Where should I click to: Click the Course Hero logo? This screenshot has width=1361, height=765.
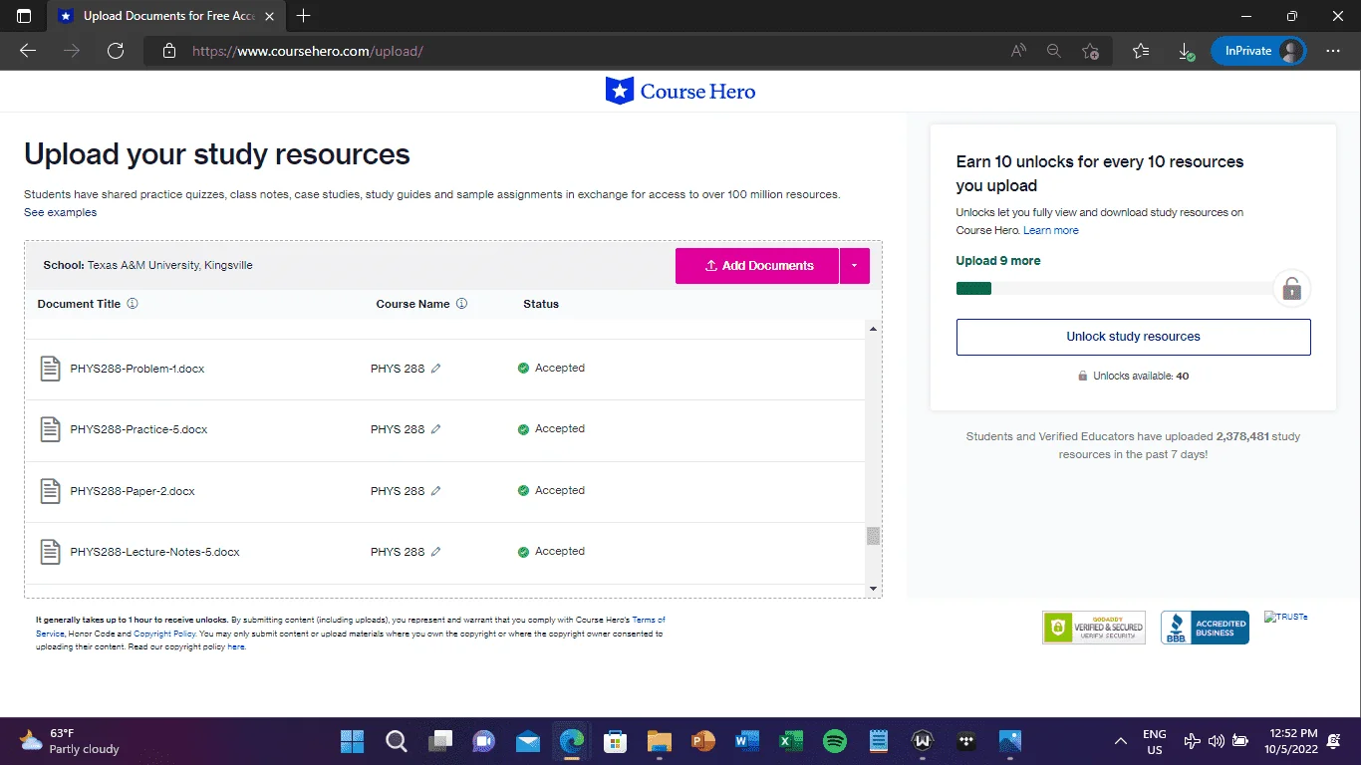(680, 92)
